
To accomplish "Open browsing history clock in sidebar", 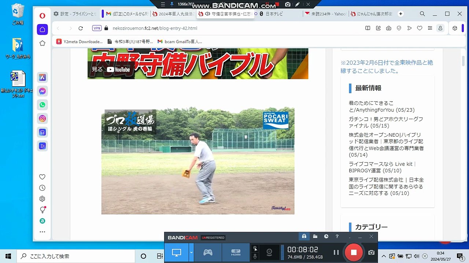I will coord(42,188).
